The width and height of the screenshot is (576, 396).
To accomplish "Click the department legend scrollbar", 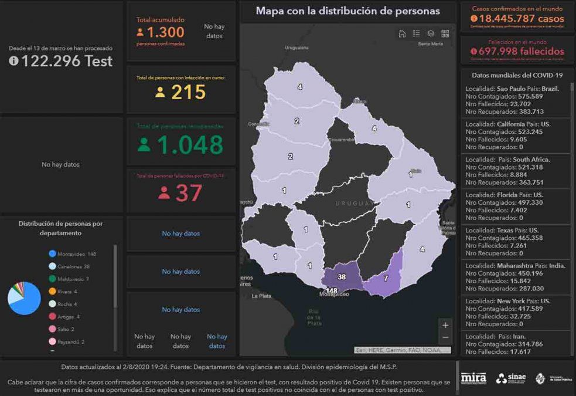I will coord(115,276).
